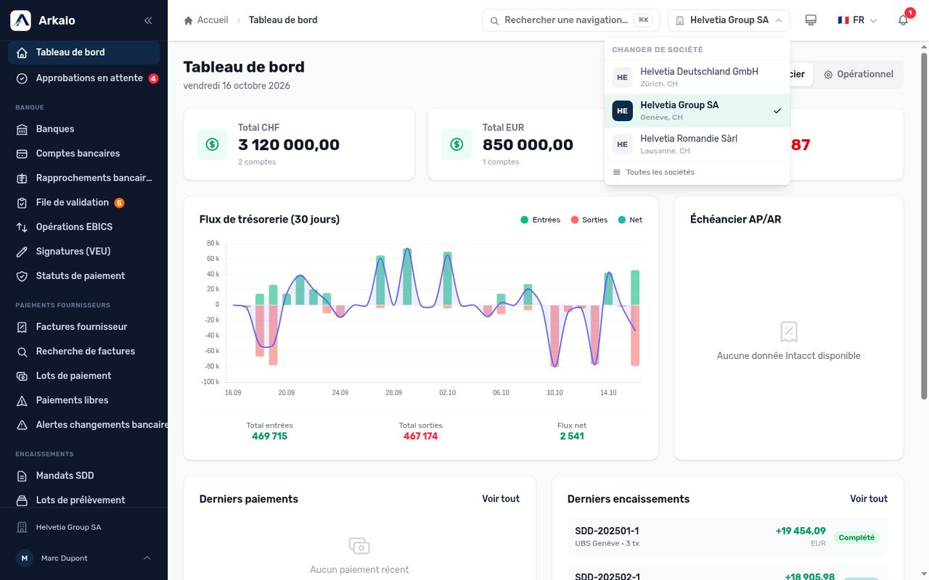Toggle Net series in chart legend
This screenshot has width=929, height=580.
pos(630,220)
